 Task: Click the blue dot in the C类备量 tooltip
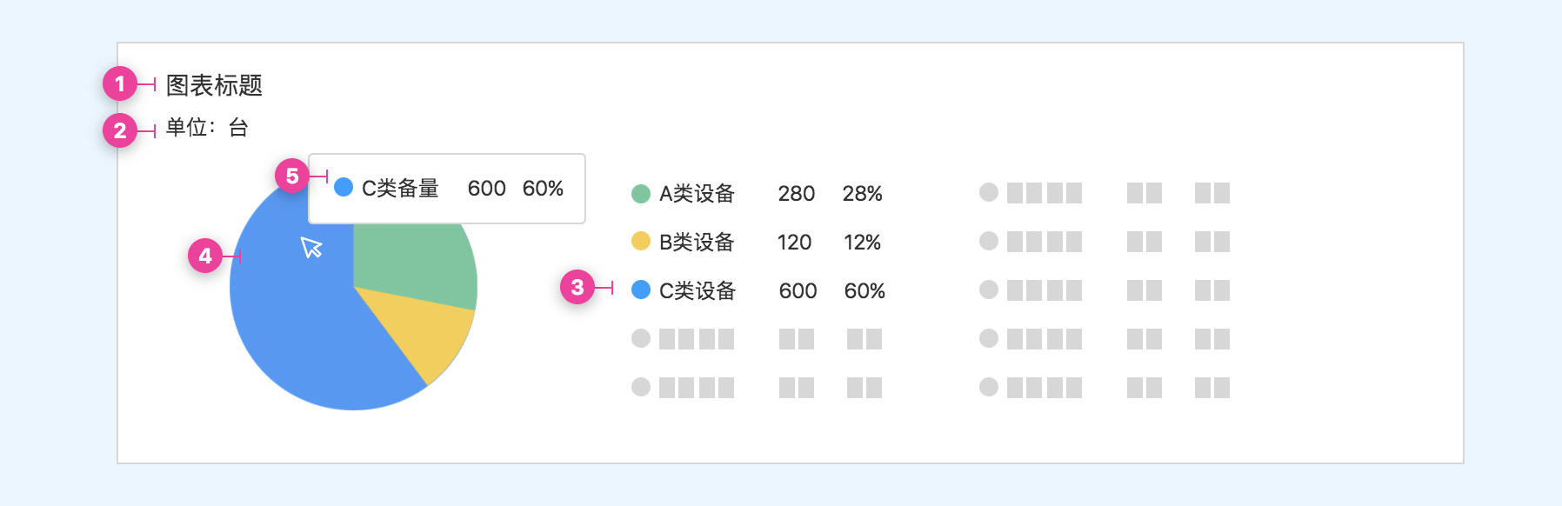pos(344,188)
